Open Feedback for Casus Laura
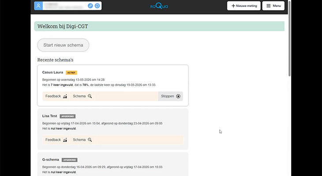 56,96
